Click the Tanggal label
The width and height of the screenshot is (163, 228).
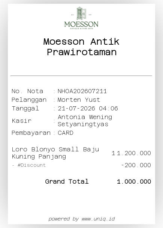pos(25,109)
